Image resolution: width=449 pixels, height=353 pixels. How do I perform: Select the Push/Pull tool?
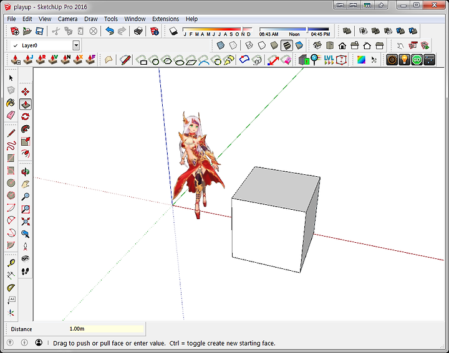(26, 105)
